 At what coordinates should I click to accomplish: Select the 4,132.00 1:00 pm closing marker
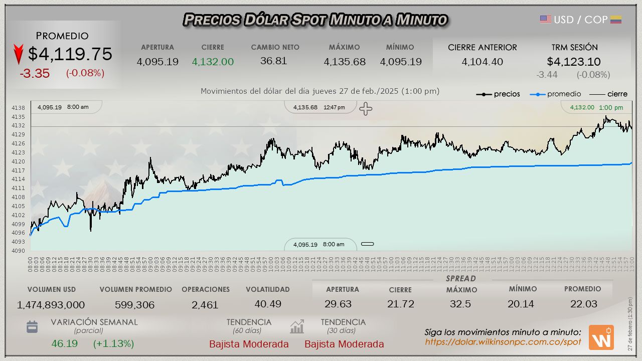coord(596,107)
